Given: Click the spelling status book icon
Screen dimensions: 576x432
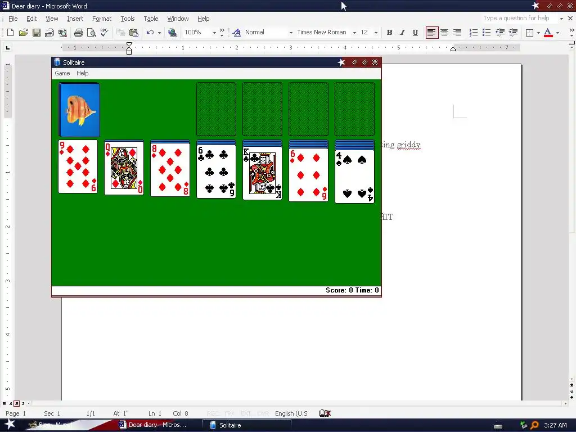Looking at the screenshot, I should 325,413.
